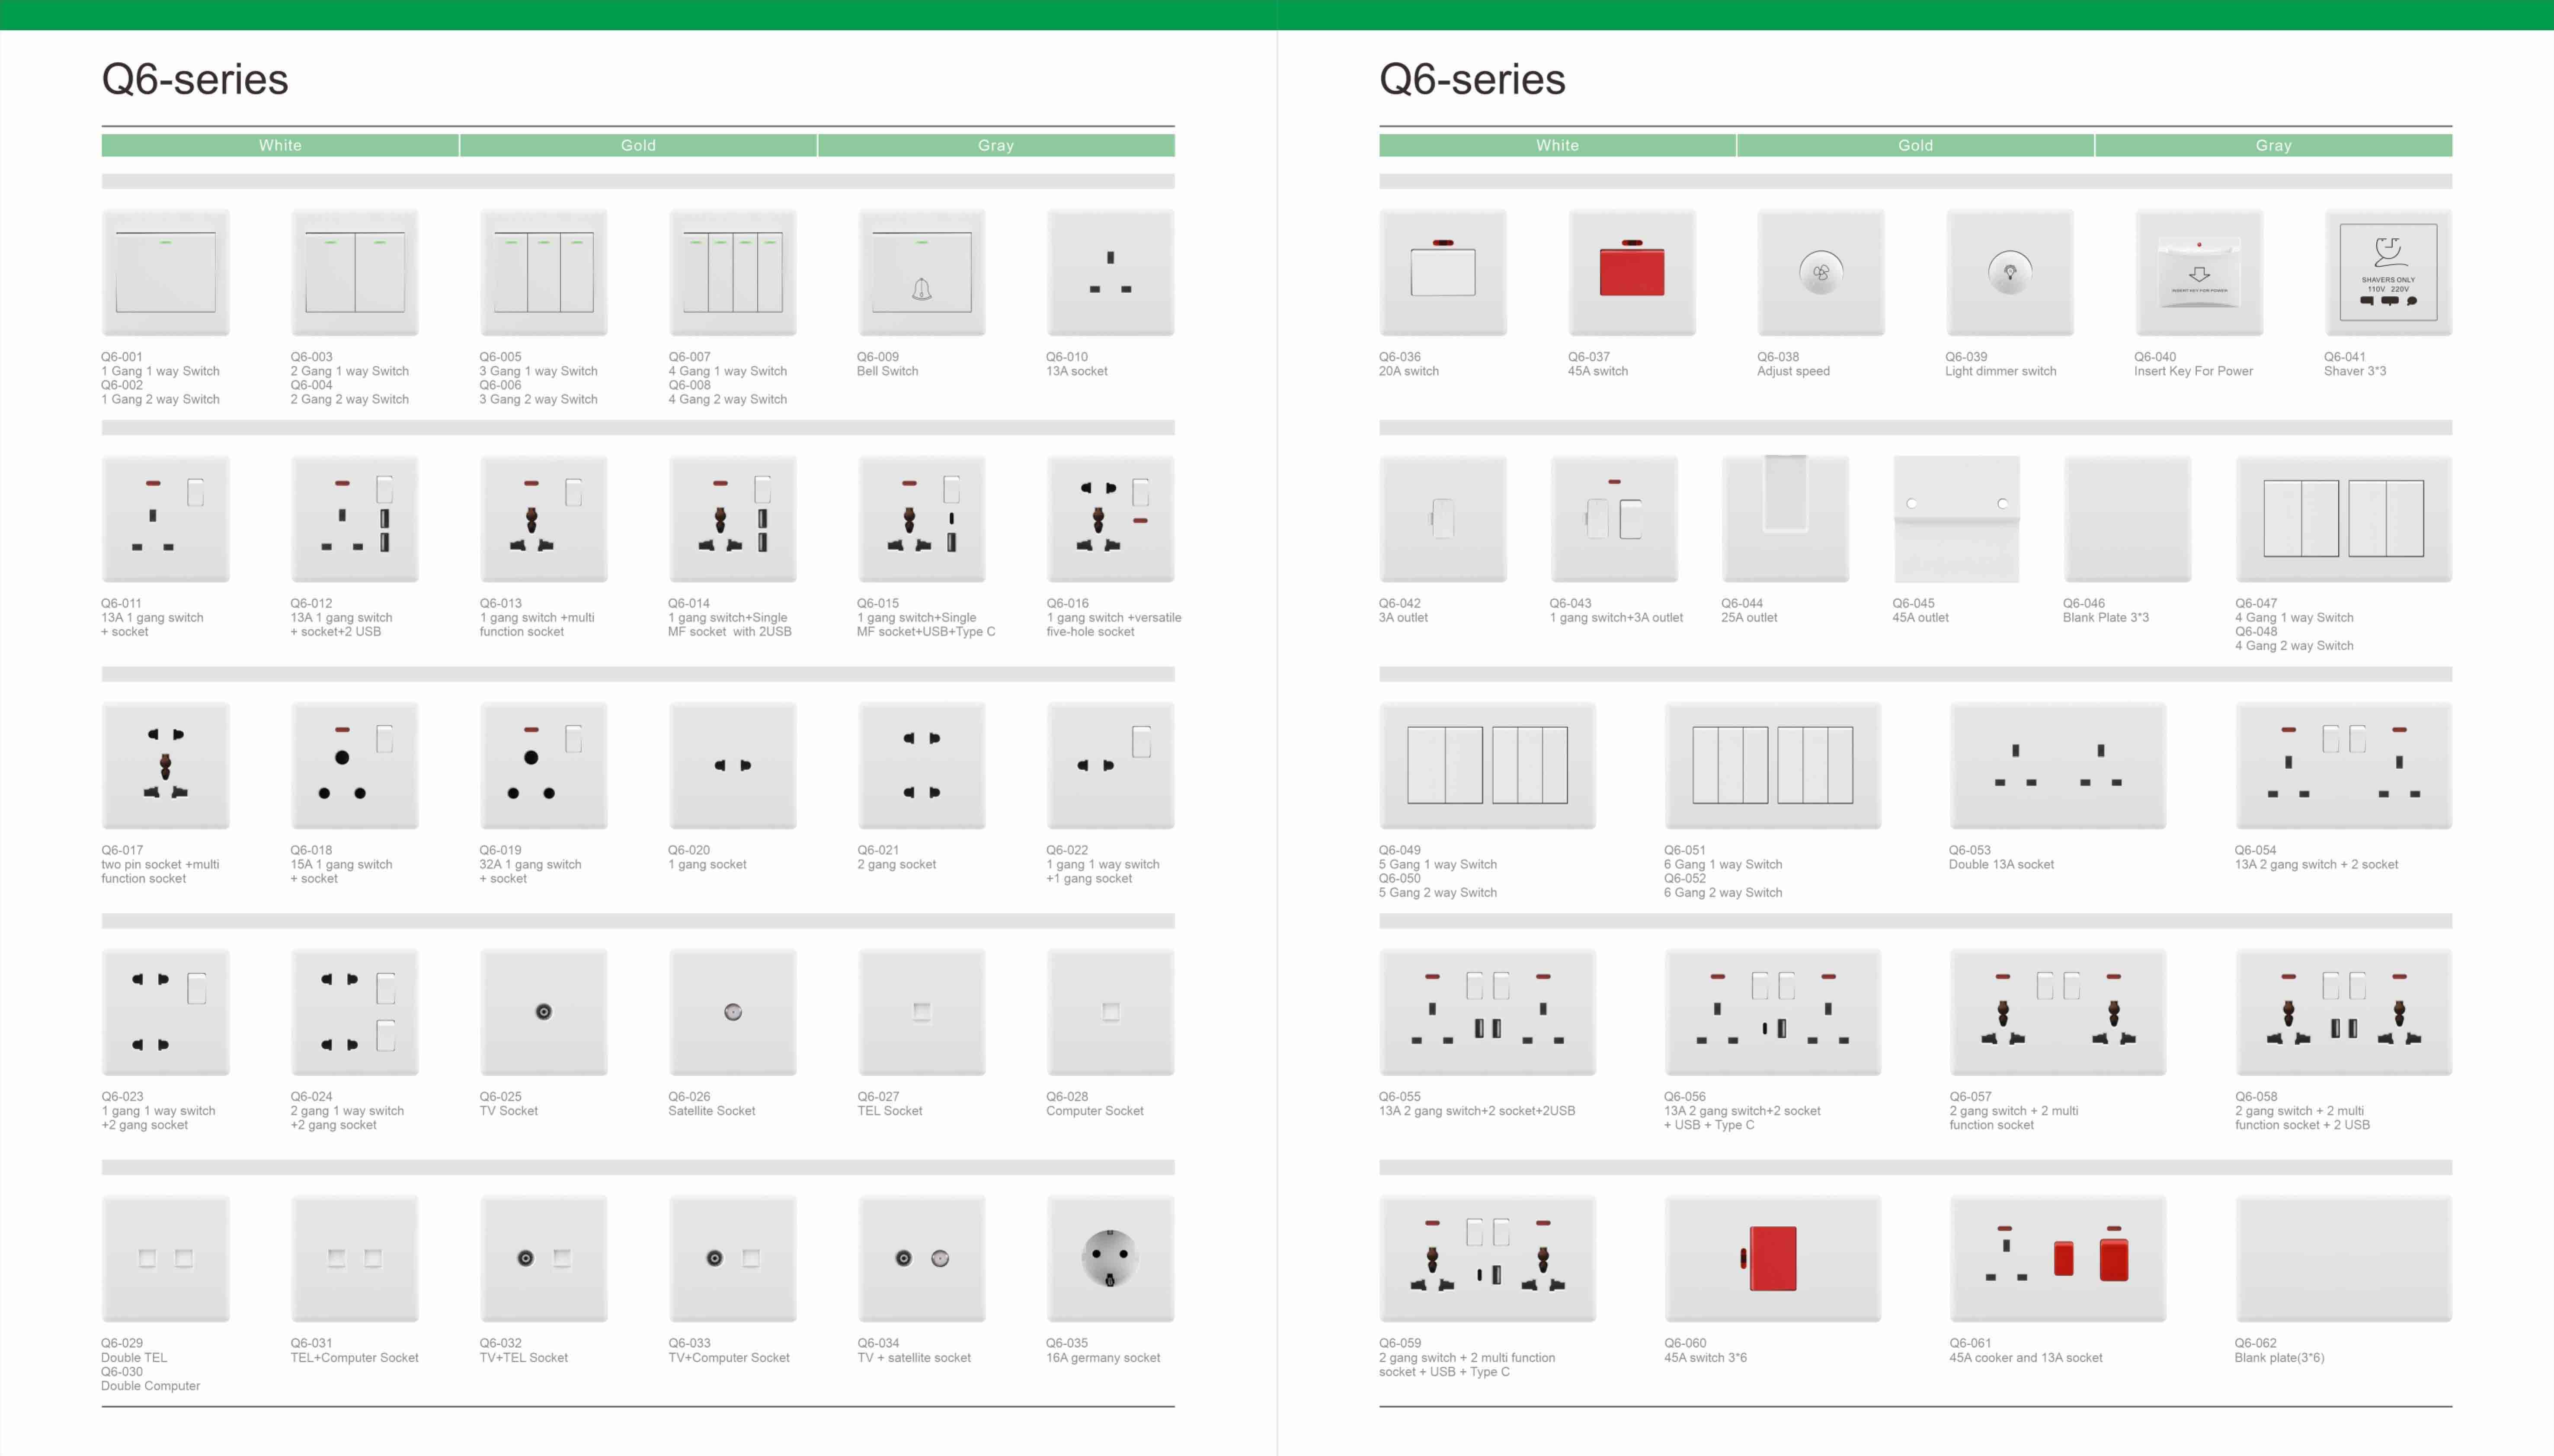Click the "Shaver 3*3" label

2354,371
